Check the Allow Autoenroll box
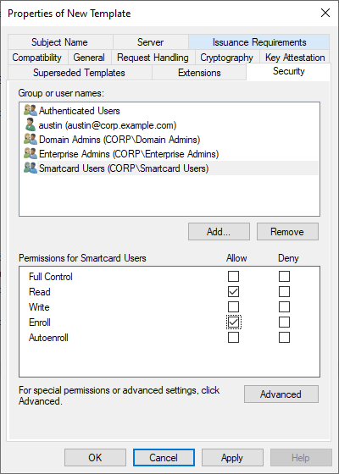The image size is (339, 474). tap(233, 338)
